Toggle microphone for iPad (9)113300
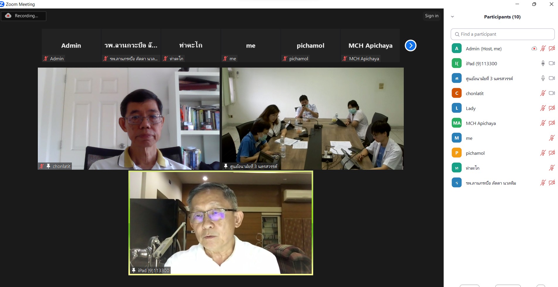 click(543, 63)
